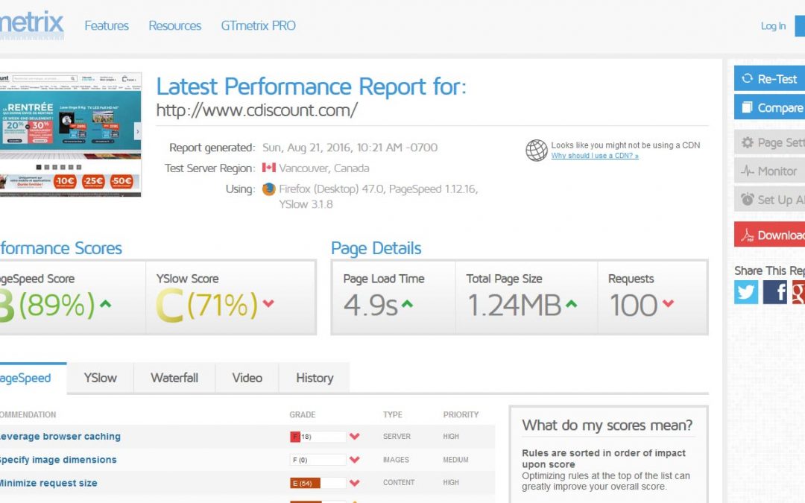The image size is (805, 503).
Task: Click the Canada flag icon
Action: [x=268, y=168]
